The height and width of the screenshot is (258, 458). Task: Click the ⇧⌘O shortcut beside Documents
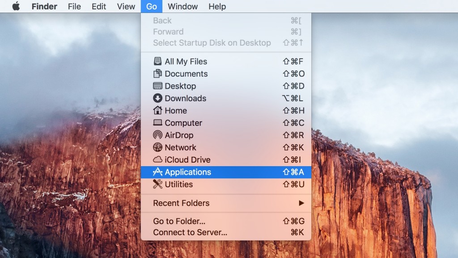point(293,74)
